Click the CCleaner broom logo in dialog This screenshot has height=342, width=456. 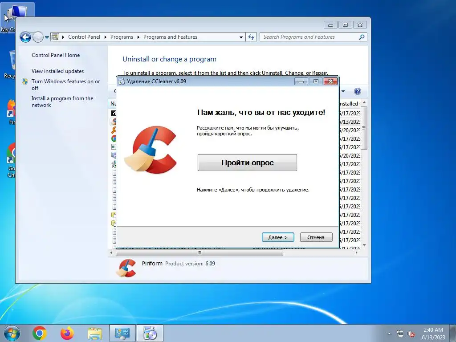pos(151,150)
